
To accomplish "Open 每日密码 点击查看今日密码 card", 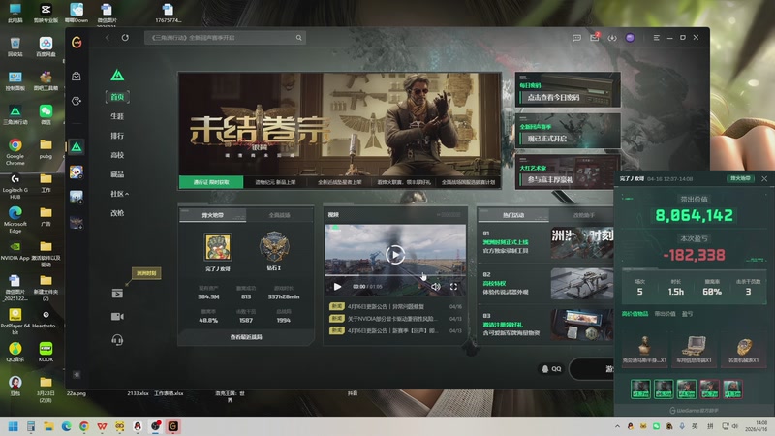I will coord(568,89).
